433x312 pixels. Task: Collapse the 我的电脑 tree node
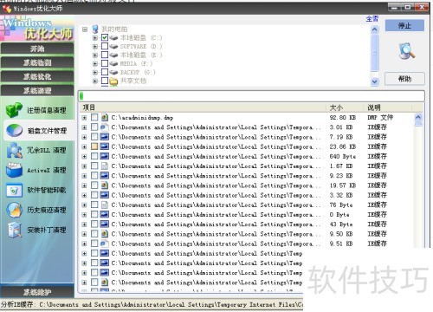coord(85,29)
